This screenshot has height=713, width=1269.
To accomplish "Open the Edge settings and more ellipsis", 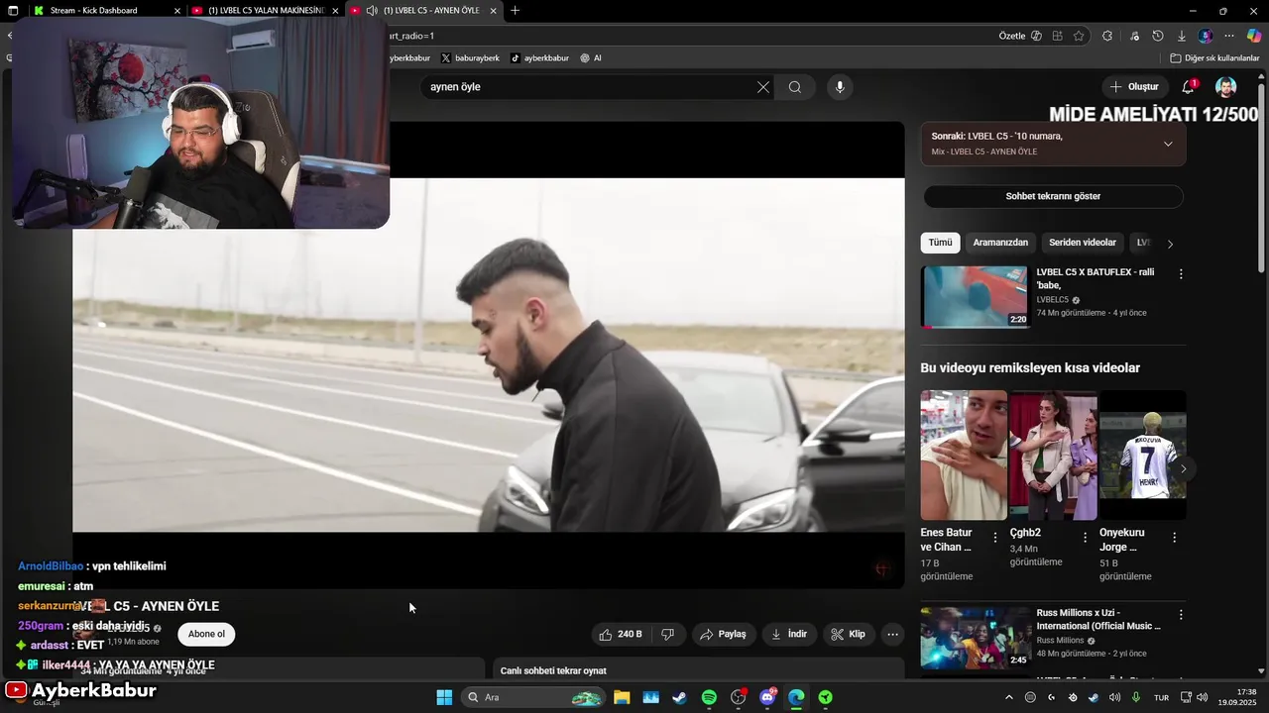I will tap(1229, 36).
